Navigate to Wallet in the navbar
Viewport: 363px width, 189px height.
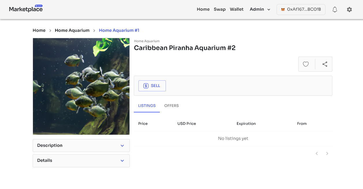237,9
